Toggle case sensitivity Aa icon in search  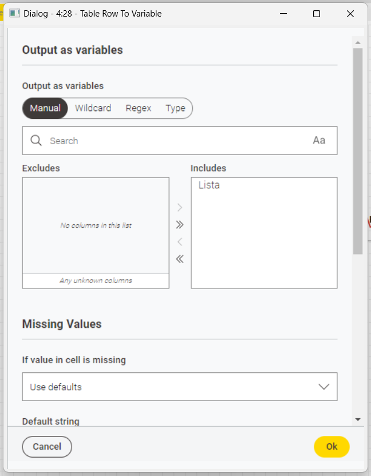pos(319,141)
